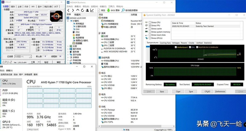Image resolution: width=246 pixels, height=131 pixels.
Task: Select AIDA64 v6.20.5300 root node
Action: tap(76, 18)
